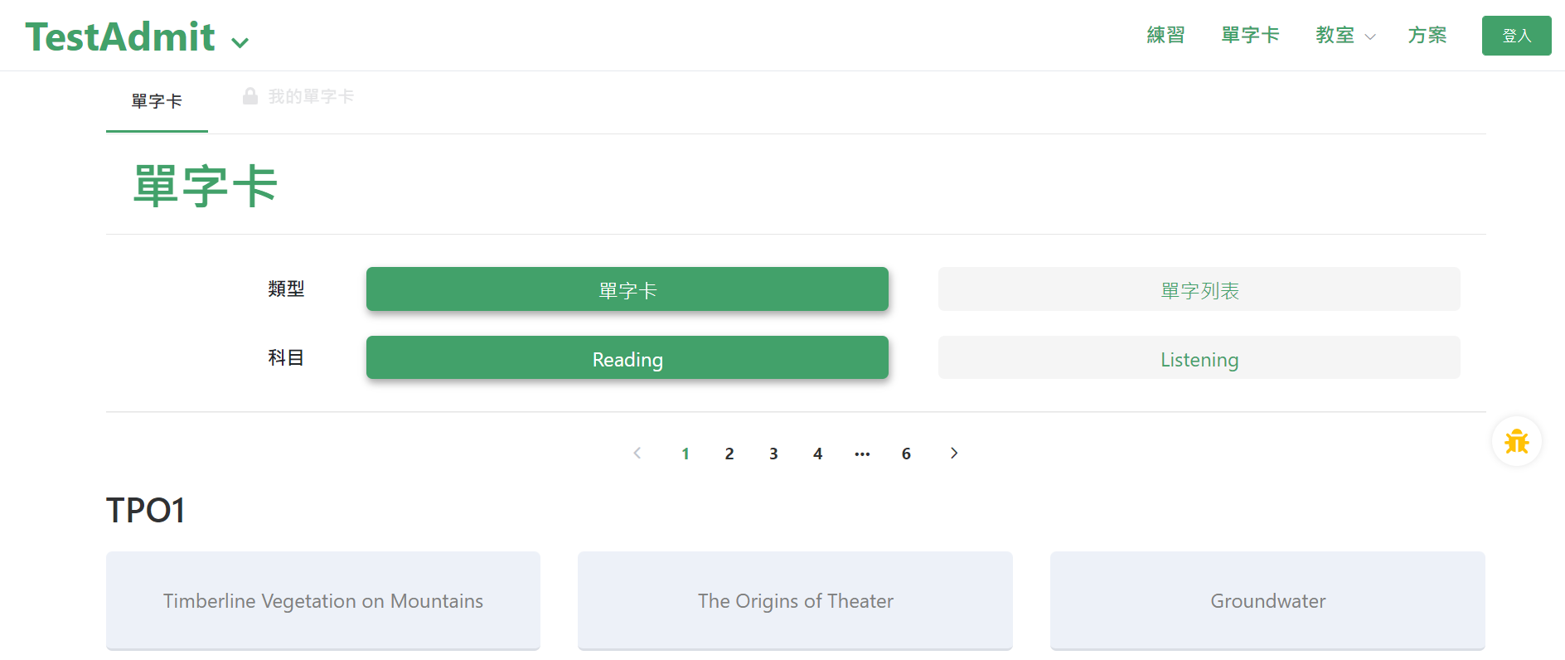Click the lock icon beside 我的單字卡
Screen dimensions: 1565x660
coord(250,96)
